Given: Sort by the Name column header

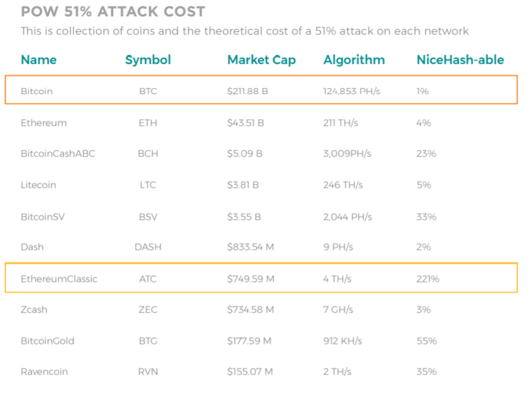Looking at the screenshot, I should pos(39,59).
